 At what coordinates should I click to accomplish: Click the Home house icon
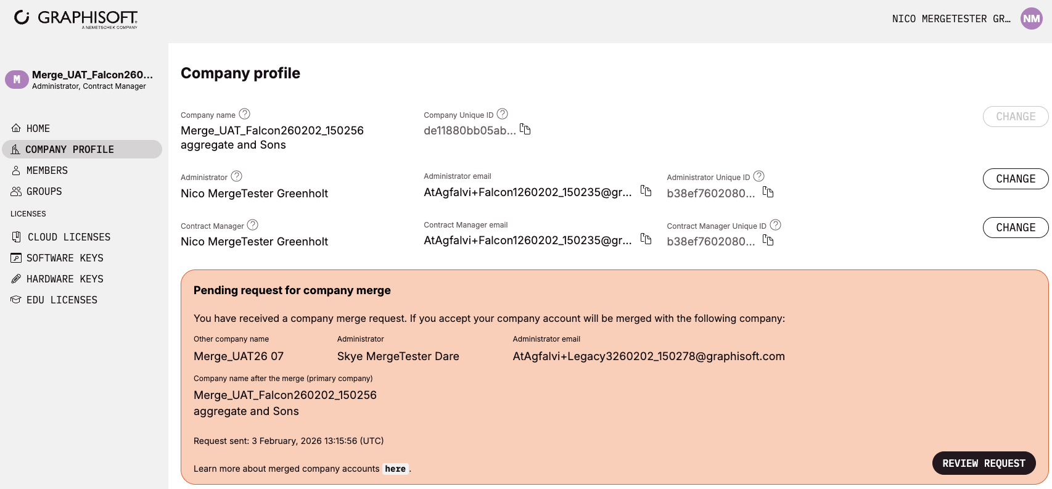(16, 128)
